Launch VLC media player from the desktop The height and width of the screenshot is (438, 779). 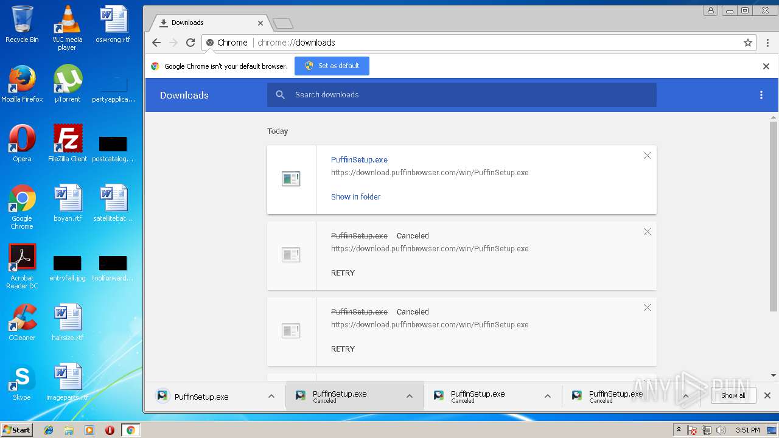pyautogui.click(x=67, y=28)
